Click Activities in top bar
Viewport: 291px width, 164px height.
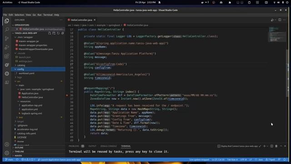[7, 2]
